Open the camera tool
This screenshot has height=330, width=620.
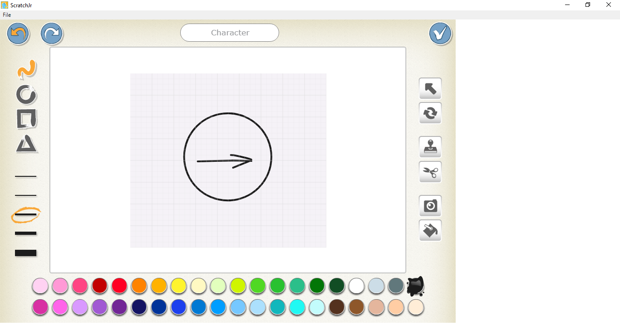click(x=430, y=206)
